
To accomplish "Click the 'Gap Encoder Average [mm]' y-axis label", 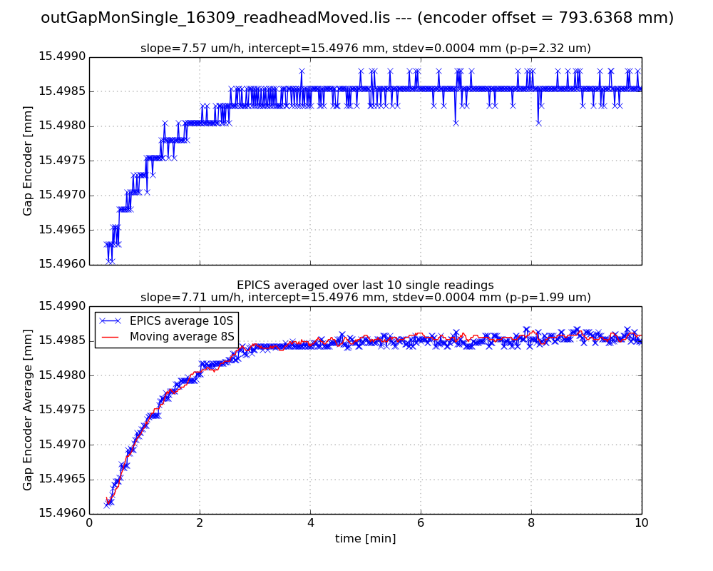I will tap(28, 410).
